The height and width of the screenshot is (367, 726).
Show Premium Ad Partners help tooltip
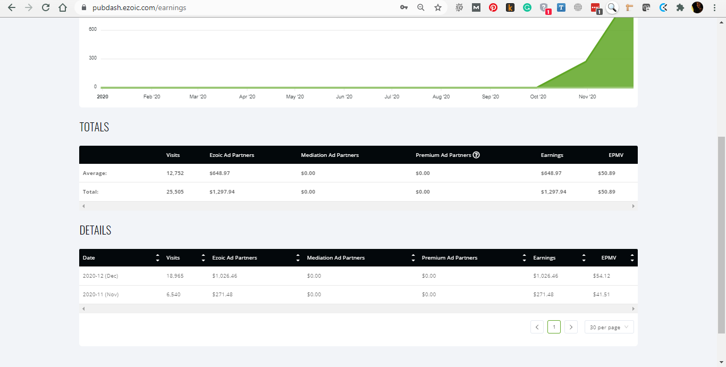(476, 155)
